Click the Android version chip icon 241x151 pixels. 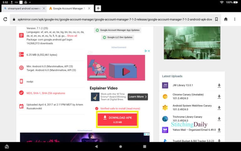(x=21, y=68)
